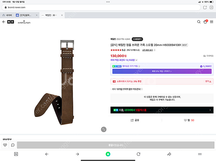
Task: Tap the 130,000원 price
Action: [119, 56]
